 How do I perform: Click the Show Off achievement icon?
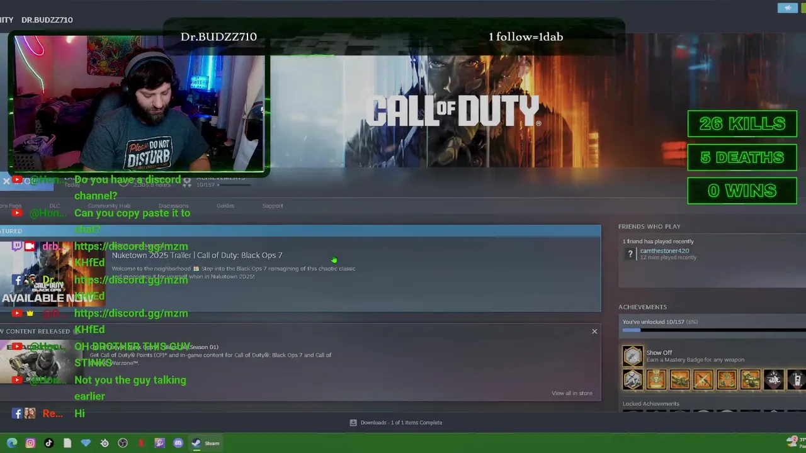click(633, 355)
